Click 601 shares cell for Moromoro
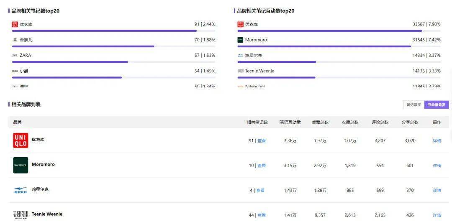Screen dimensions: 452x222 pyautogui.click(x=410, y=166)
